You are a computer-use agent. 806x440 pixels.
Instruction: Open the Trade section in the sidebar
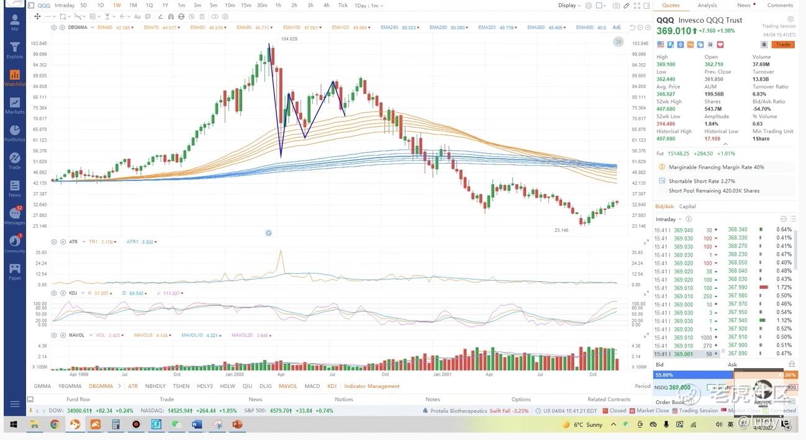[x=14, y=161]
